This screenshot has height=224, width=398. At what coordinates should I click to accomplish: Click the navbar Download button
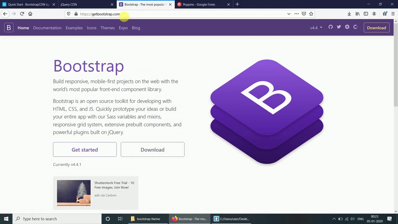(376, 28)
